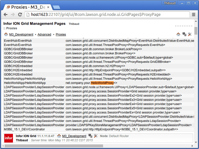
Task: Click the footer gears icon
Action: (x=90, y=136)
